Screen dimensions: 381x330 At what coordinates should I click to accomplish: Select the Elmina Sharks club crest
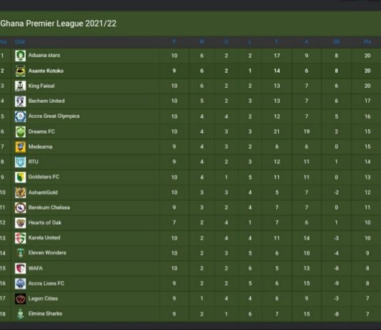21,314
